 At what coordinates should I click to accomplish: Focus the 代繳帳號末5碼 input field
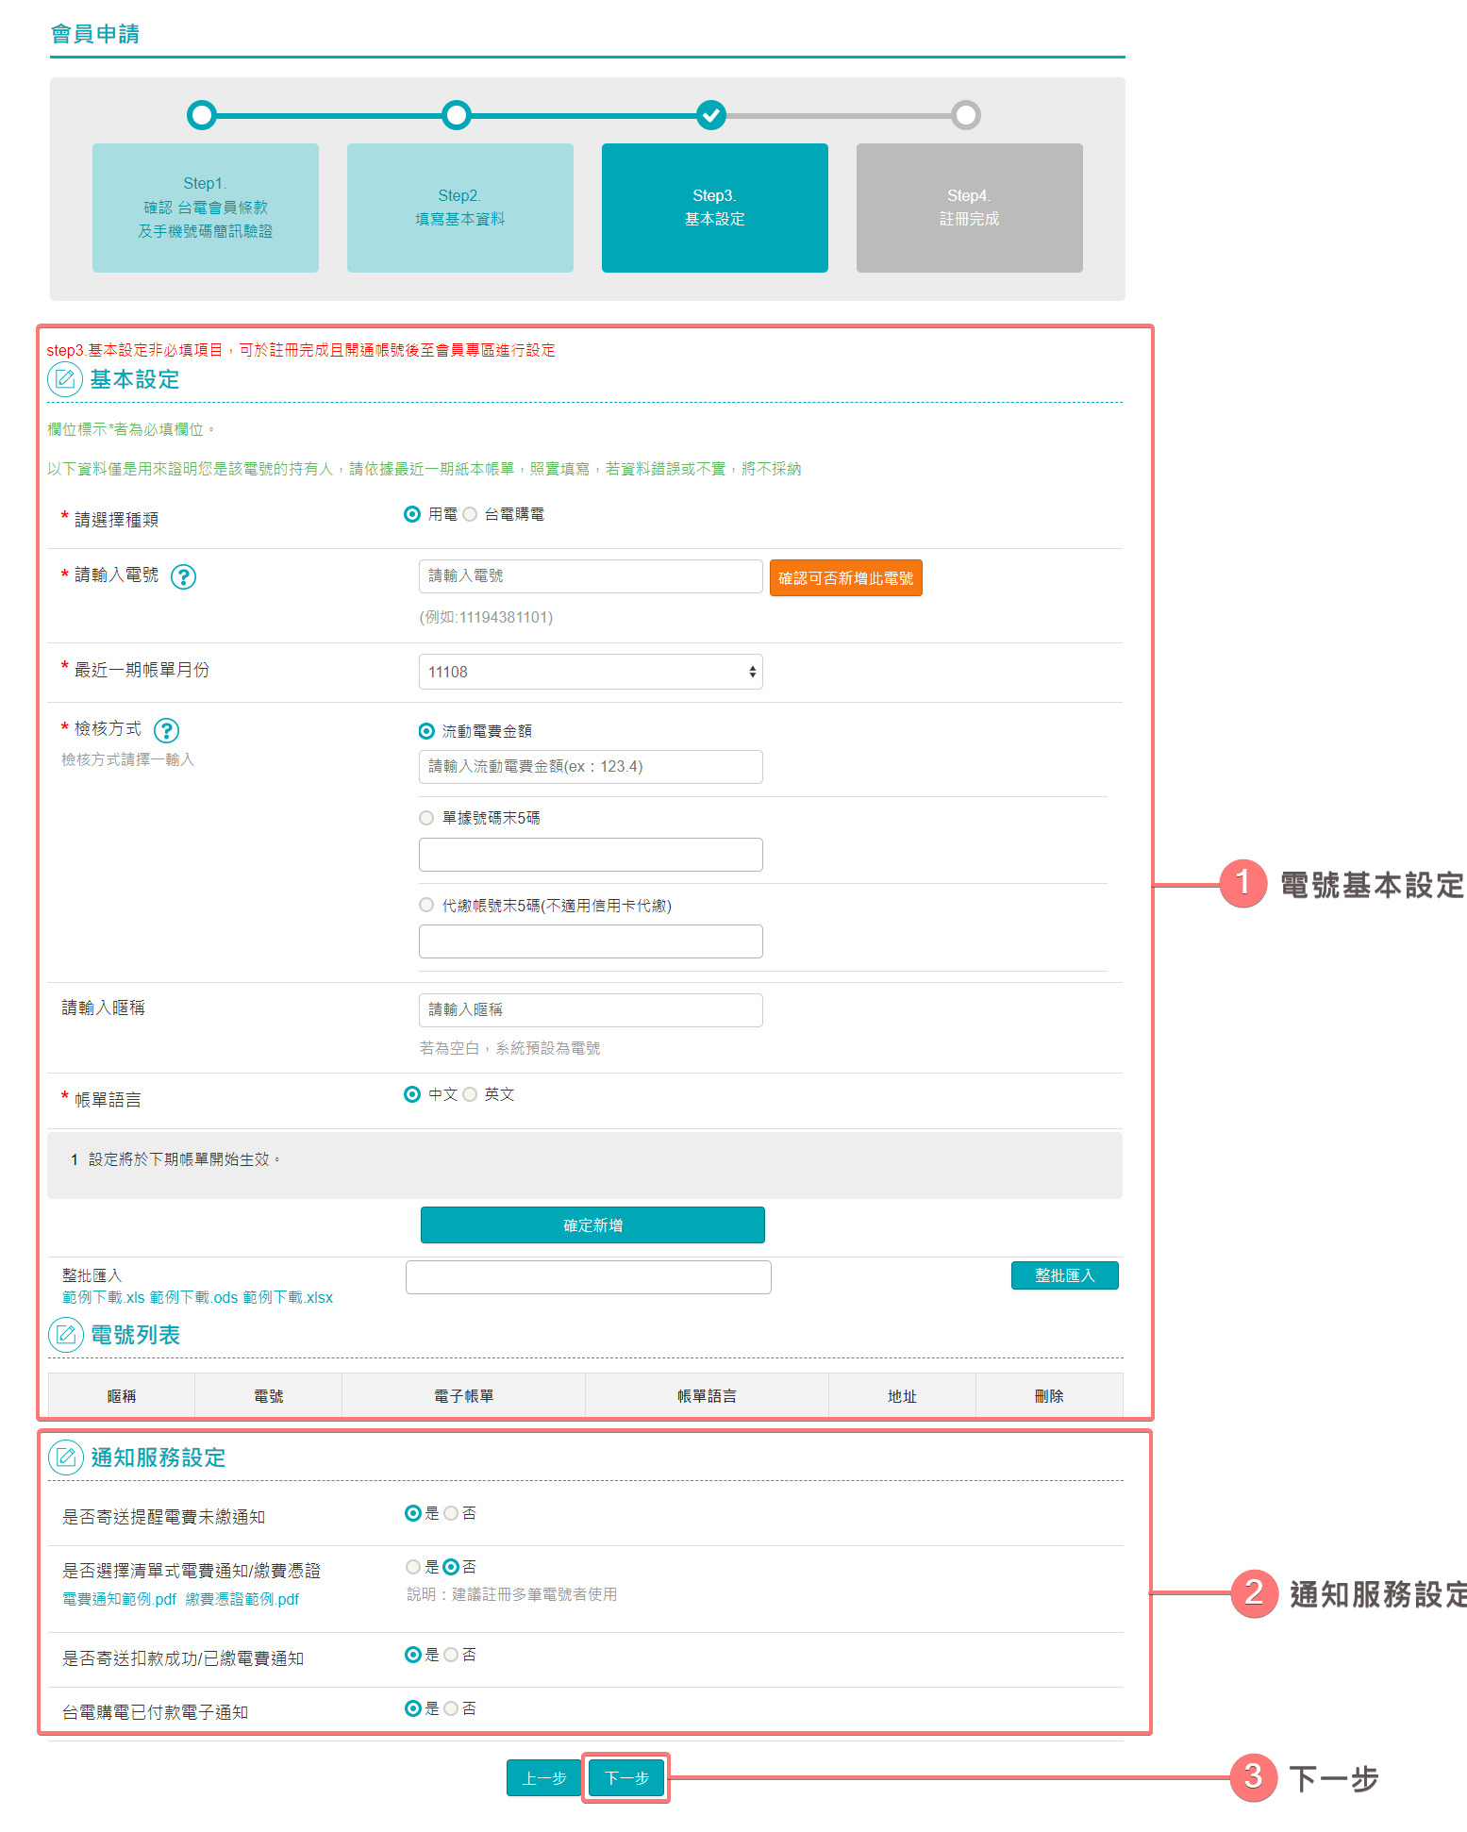pos(591,941)
